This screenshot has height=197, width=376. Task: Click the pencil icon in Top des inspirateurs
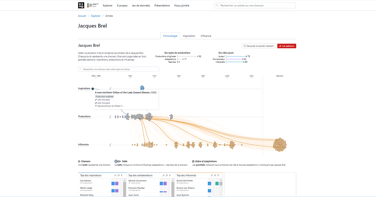pos(115,175)
